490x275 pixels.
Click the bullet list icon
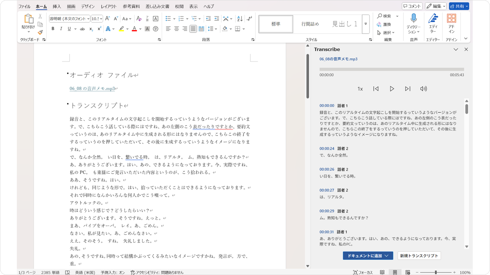click(x=168, y=18)
